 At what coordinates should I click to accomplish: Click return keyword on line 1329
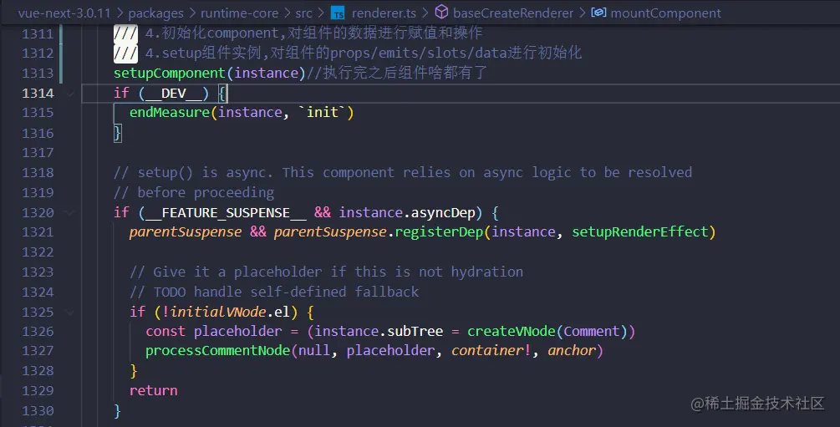point(153,390)
